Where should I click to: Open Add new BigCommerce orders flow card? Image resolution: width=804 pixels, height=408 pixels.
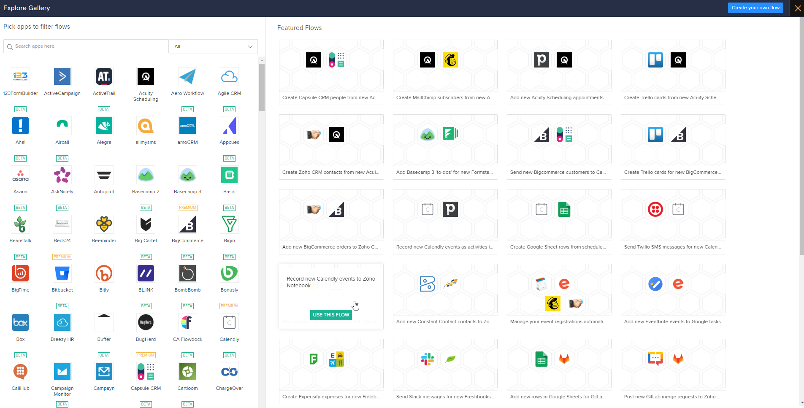point(331,222)
